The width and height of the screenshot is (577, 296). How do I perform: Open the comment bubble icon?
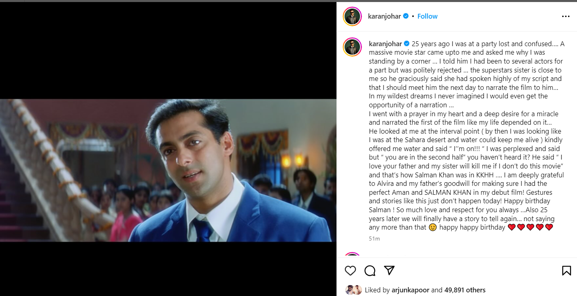(370, 270)
